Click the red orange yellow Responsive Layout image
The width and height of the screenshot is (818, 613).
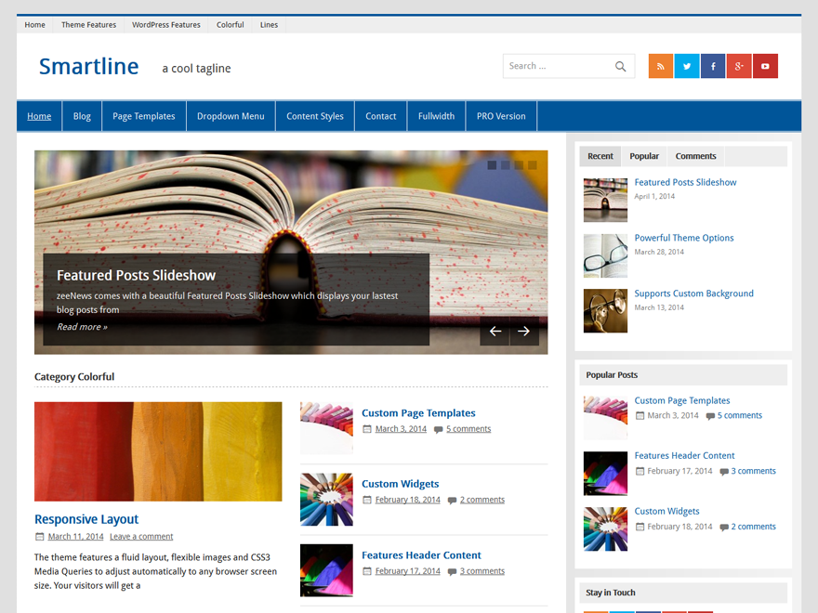(158, 451)
